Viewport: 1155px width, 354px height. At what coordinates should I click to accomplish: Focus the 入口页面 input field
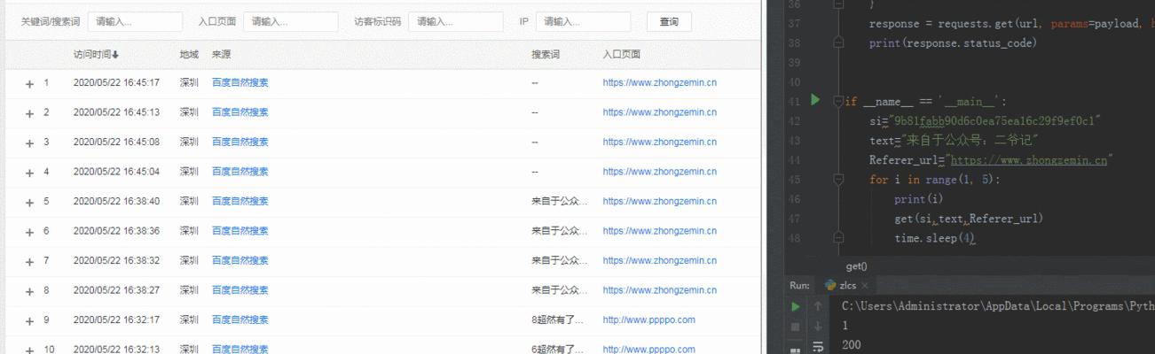coord(290,22)
